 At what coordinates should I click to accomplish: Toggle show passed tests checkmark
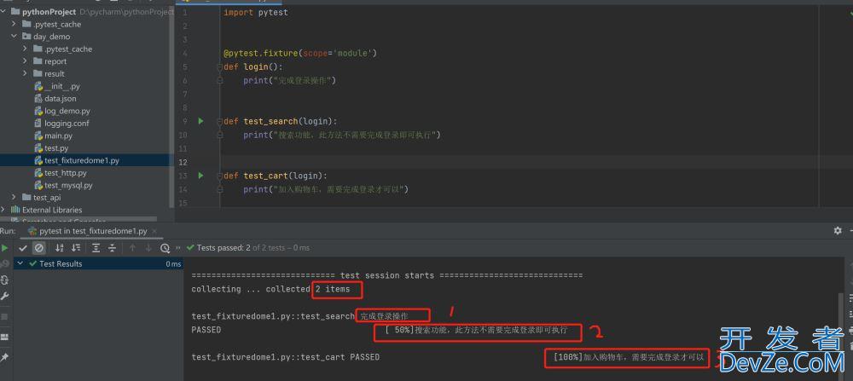(23, 248)
